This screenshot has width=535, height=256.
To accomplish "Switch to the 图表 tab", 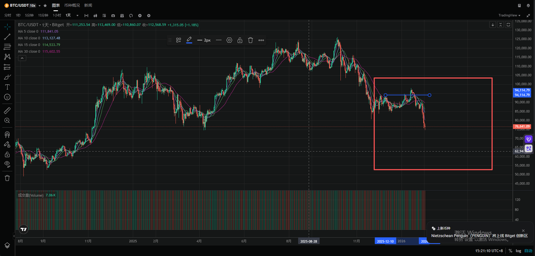I will (x=56, y=5).
